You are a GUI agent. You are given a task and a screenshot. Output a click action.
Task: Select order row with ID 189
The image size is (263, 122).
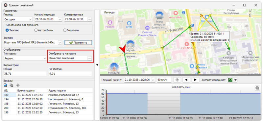[x=48, y=95]
